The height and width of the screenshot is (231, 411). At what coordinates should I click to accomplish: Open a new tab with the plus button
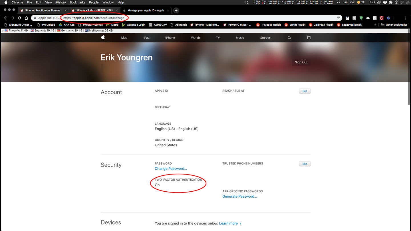click(176, 11)
